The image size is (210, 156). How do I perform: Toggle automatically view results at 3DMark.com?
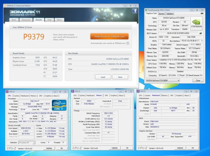128,43
